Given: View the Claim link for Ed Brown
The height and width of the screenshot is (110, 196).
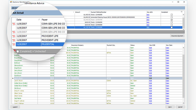Looking at the screenshot, I should tap(167, 63).
